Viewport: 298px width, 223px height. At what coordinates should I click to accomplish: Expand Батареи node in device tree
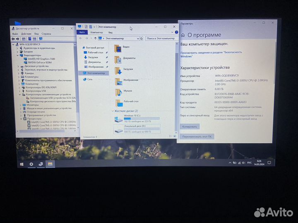click(x=17, y=52)
